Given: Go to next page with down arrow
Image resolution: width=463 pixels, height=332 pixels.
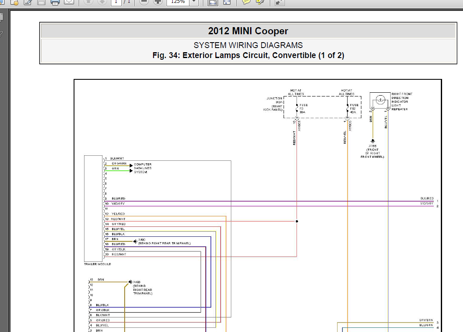Looking at the screenshot, I should [102, 2].
